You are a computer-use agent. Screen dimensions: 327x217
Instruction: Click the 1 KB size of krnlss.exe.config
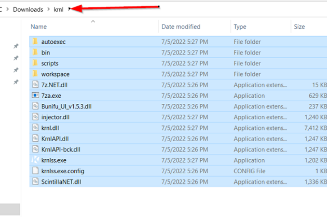tap(321, 171)
